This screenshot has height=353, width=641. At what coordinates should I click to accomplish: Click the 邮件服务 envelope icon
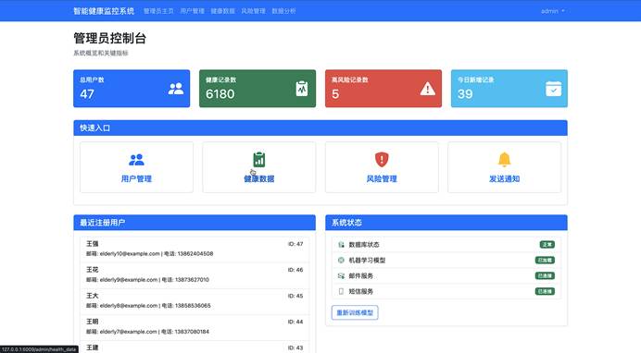[342, 276]
